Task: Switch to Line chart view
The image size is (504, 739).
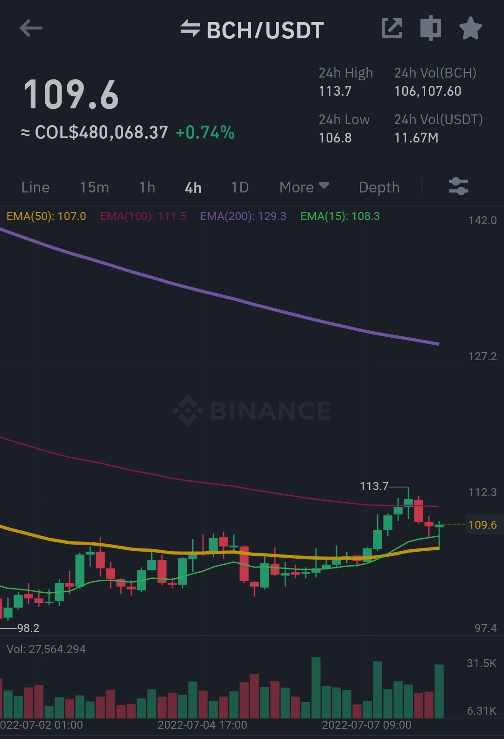Action: click(35, 187)
